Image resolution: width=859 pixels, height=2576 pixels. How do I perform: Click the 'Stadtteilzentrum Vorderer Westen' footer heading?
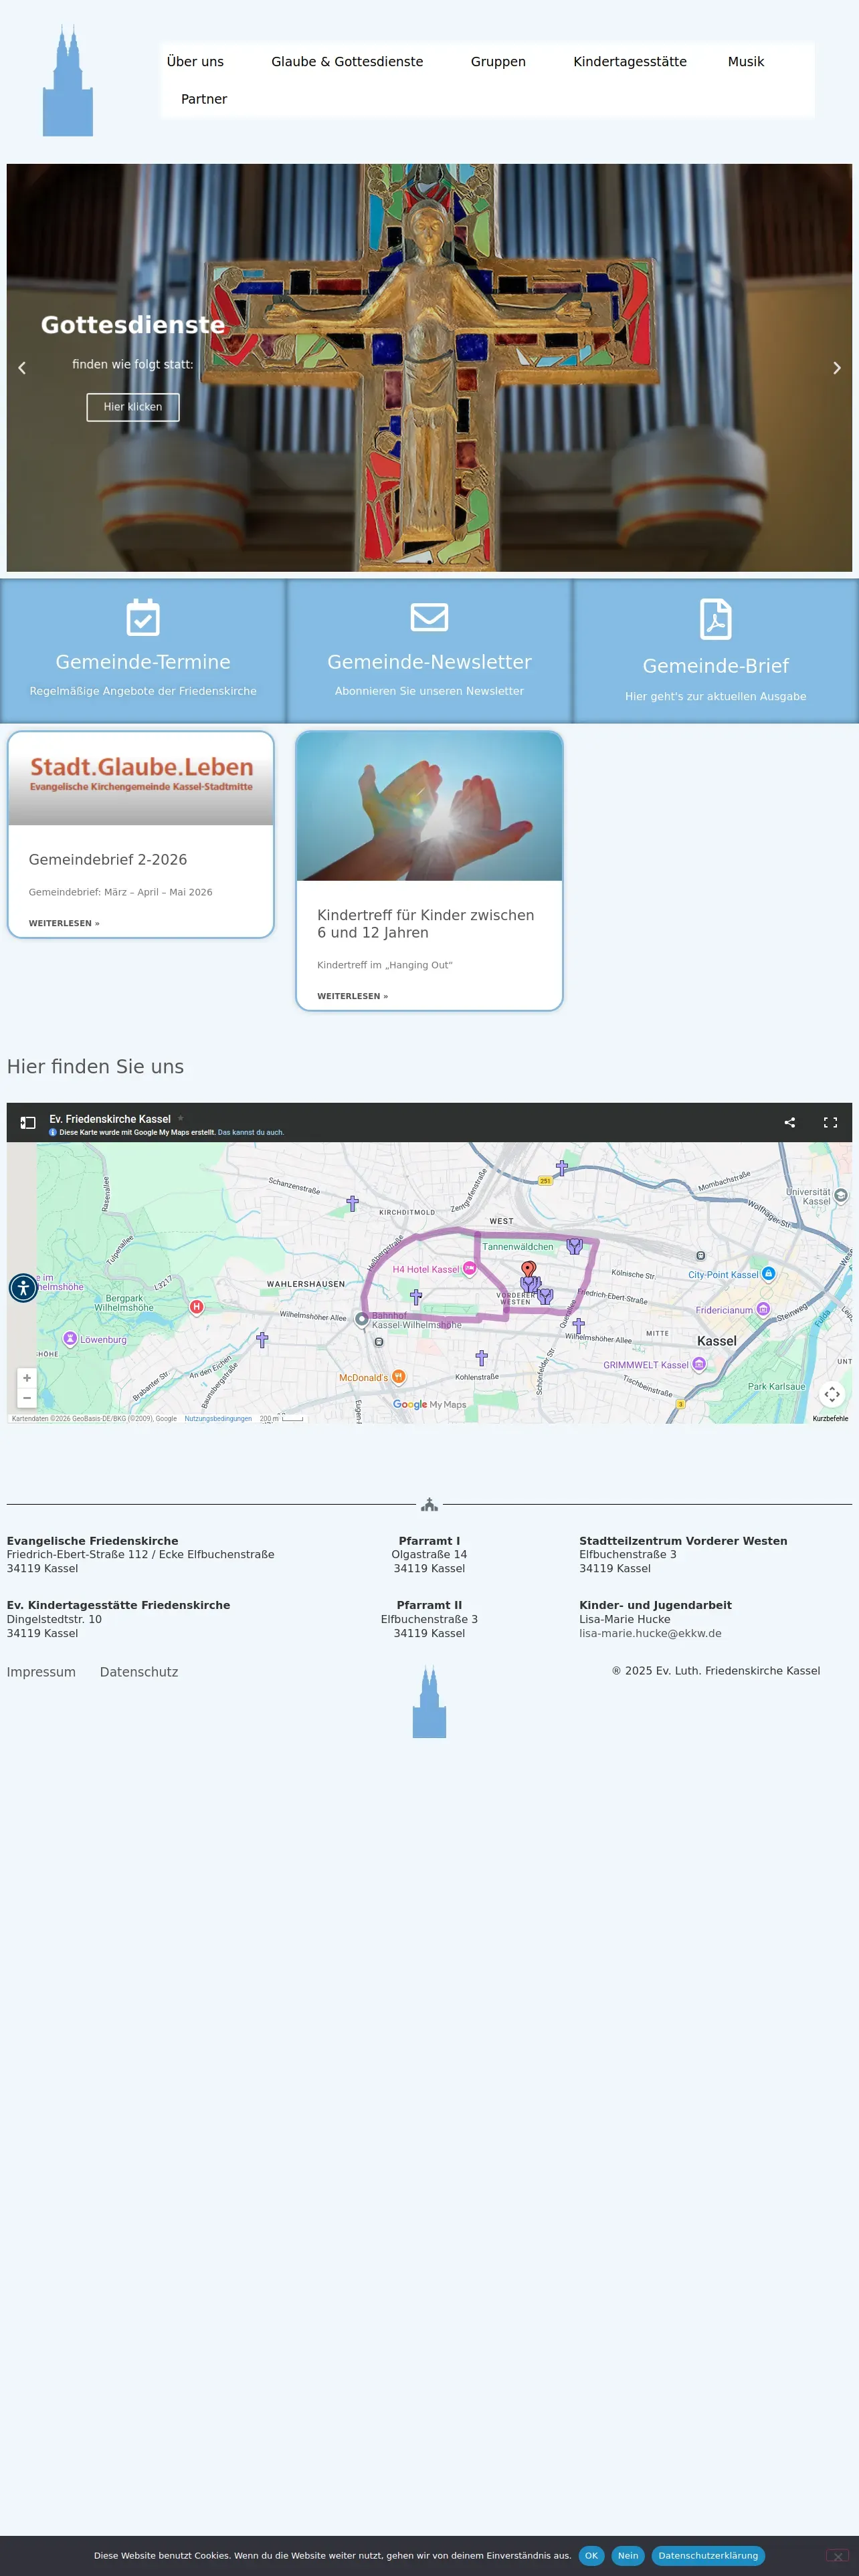683,1541
